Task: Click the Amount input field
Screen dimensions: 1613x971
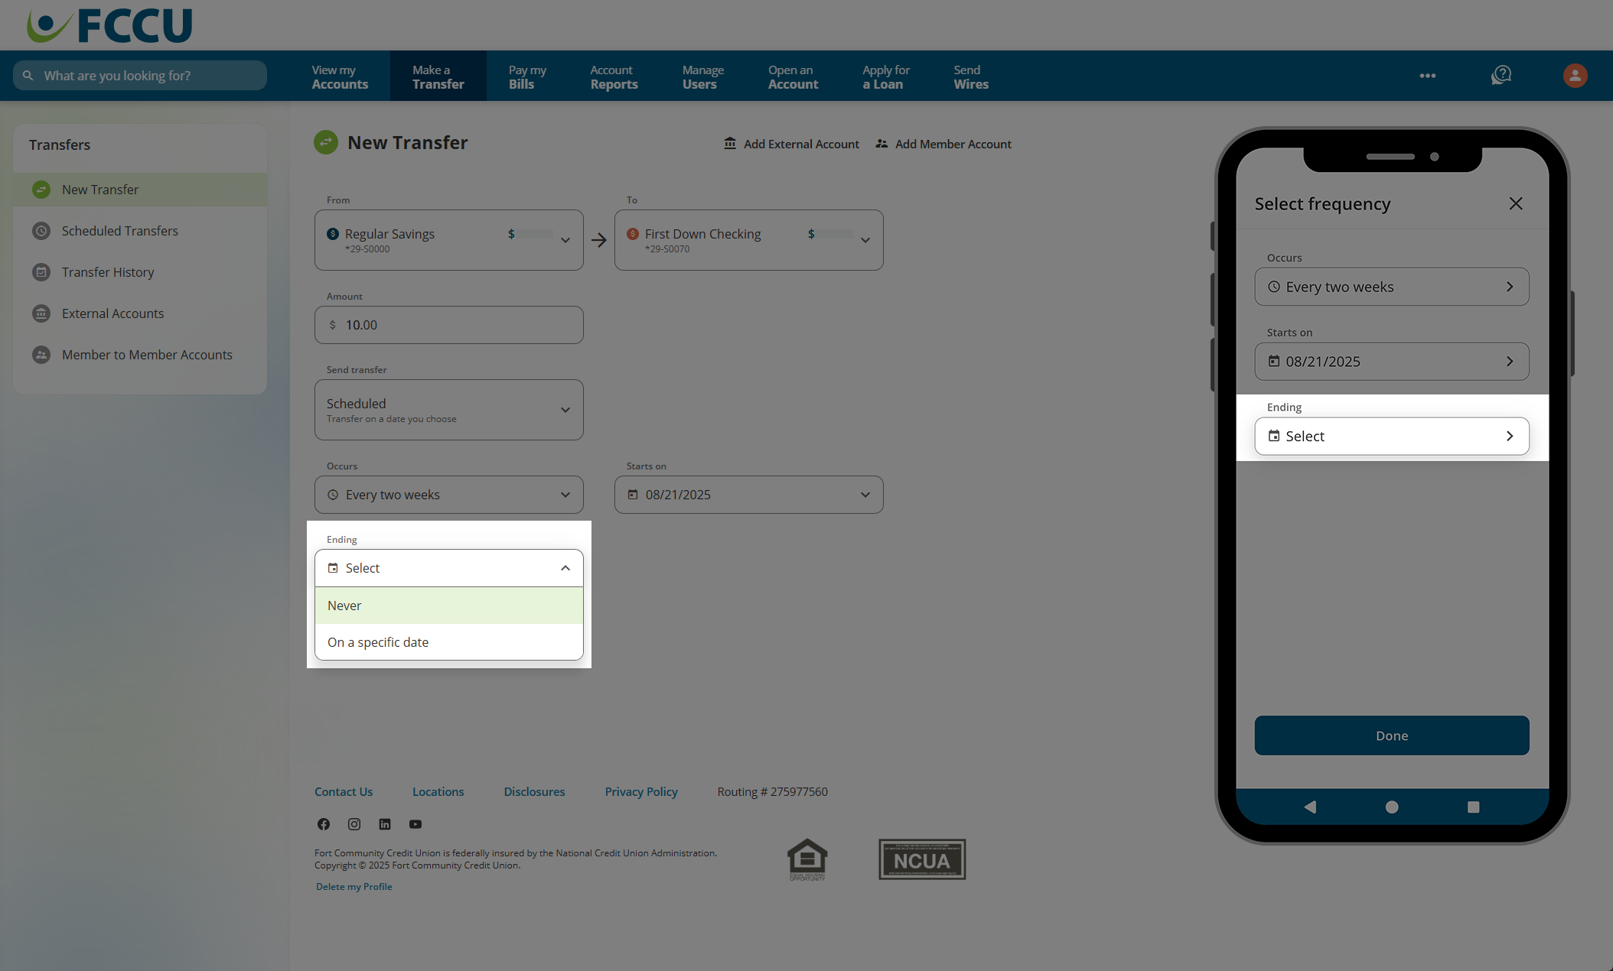Action: [x=449, y=325]
